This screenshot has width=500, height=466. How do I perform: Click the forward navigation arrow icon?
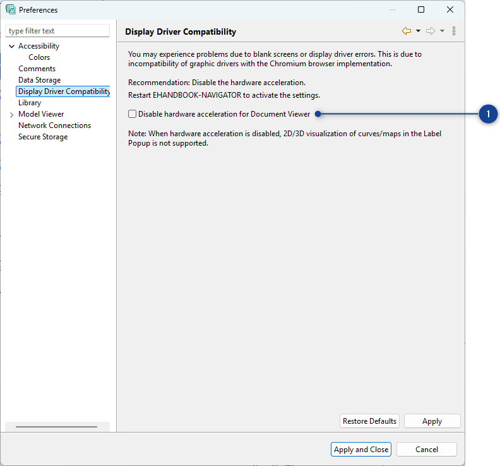pos(431,31)
